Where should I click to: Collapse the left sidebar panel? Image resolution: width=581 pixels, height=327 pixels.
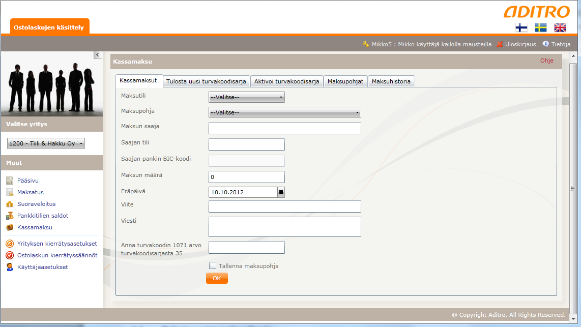(98, 55)
